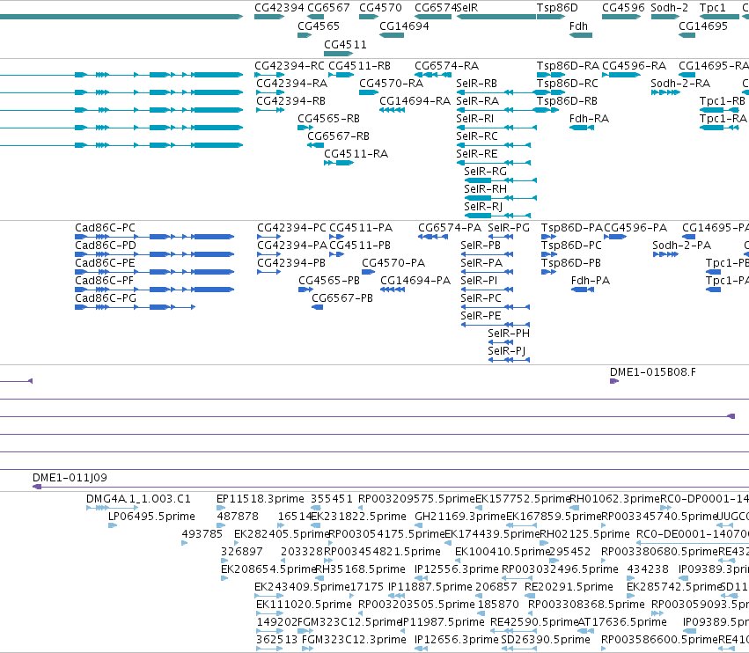Select the RH02125.5prime EST label
Image resolution: width=749 pixels, height=653 pixels.
coord(584,534)
